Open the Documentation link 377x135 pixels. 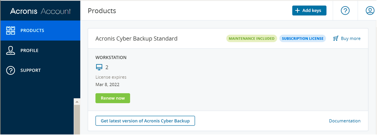pos(345,121)
